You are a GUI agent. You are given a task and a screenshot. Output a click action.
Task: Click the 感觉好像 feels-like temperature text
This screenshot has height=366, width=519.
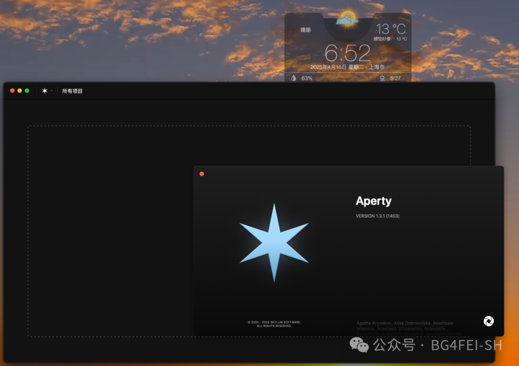coord(390,39)
